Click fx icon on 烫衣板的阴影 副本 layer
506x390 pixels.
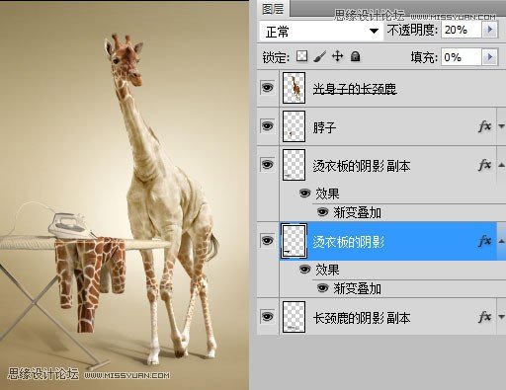(x=484, y=164)
